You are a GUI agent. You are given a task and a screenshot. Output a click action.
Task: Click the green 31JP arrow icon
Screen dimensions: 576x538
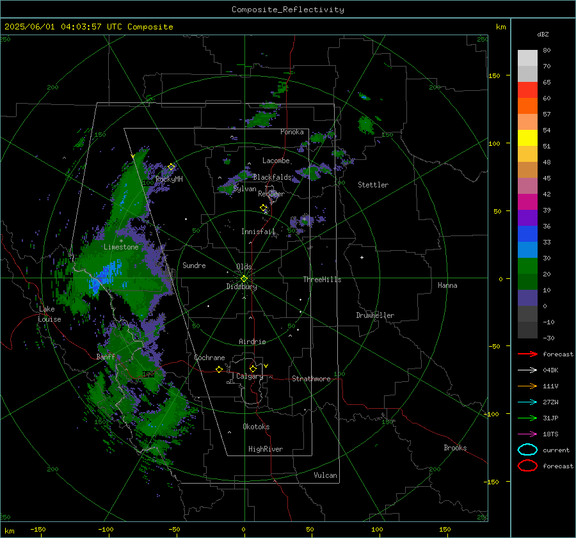click(527, 418)
